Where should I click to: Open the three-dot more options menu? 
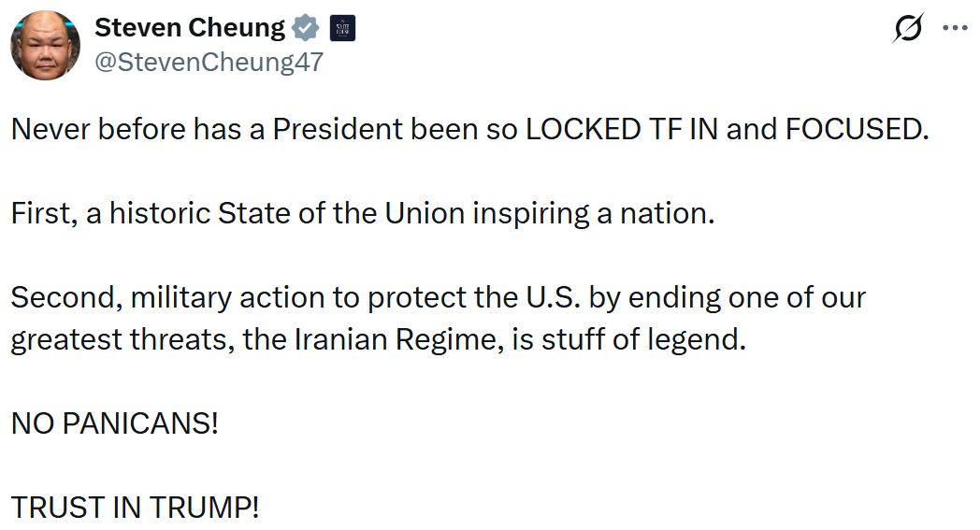955,28
